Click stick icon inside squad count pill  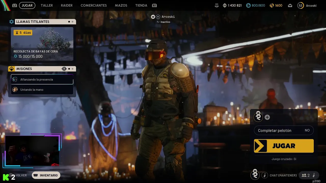[x=314, y=175]
